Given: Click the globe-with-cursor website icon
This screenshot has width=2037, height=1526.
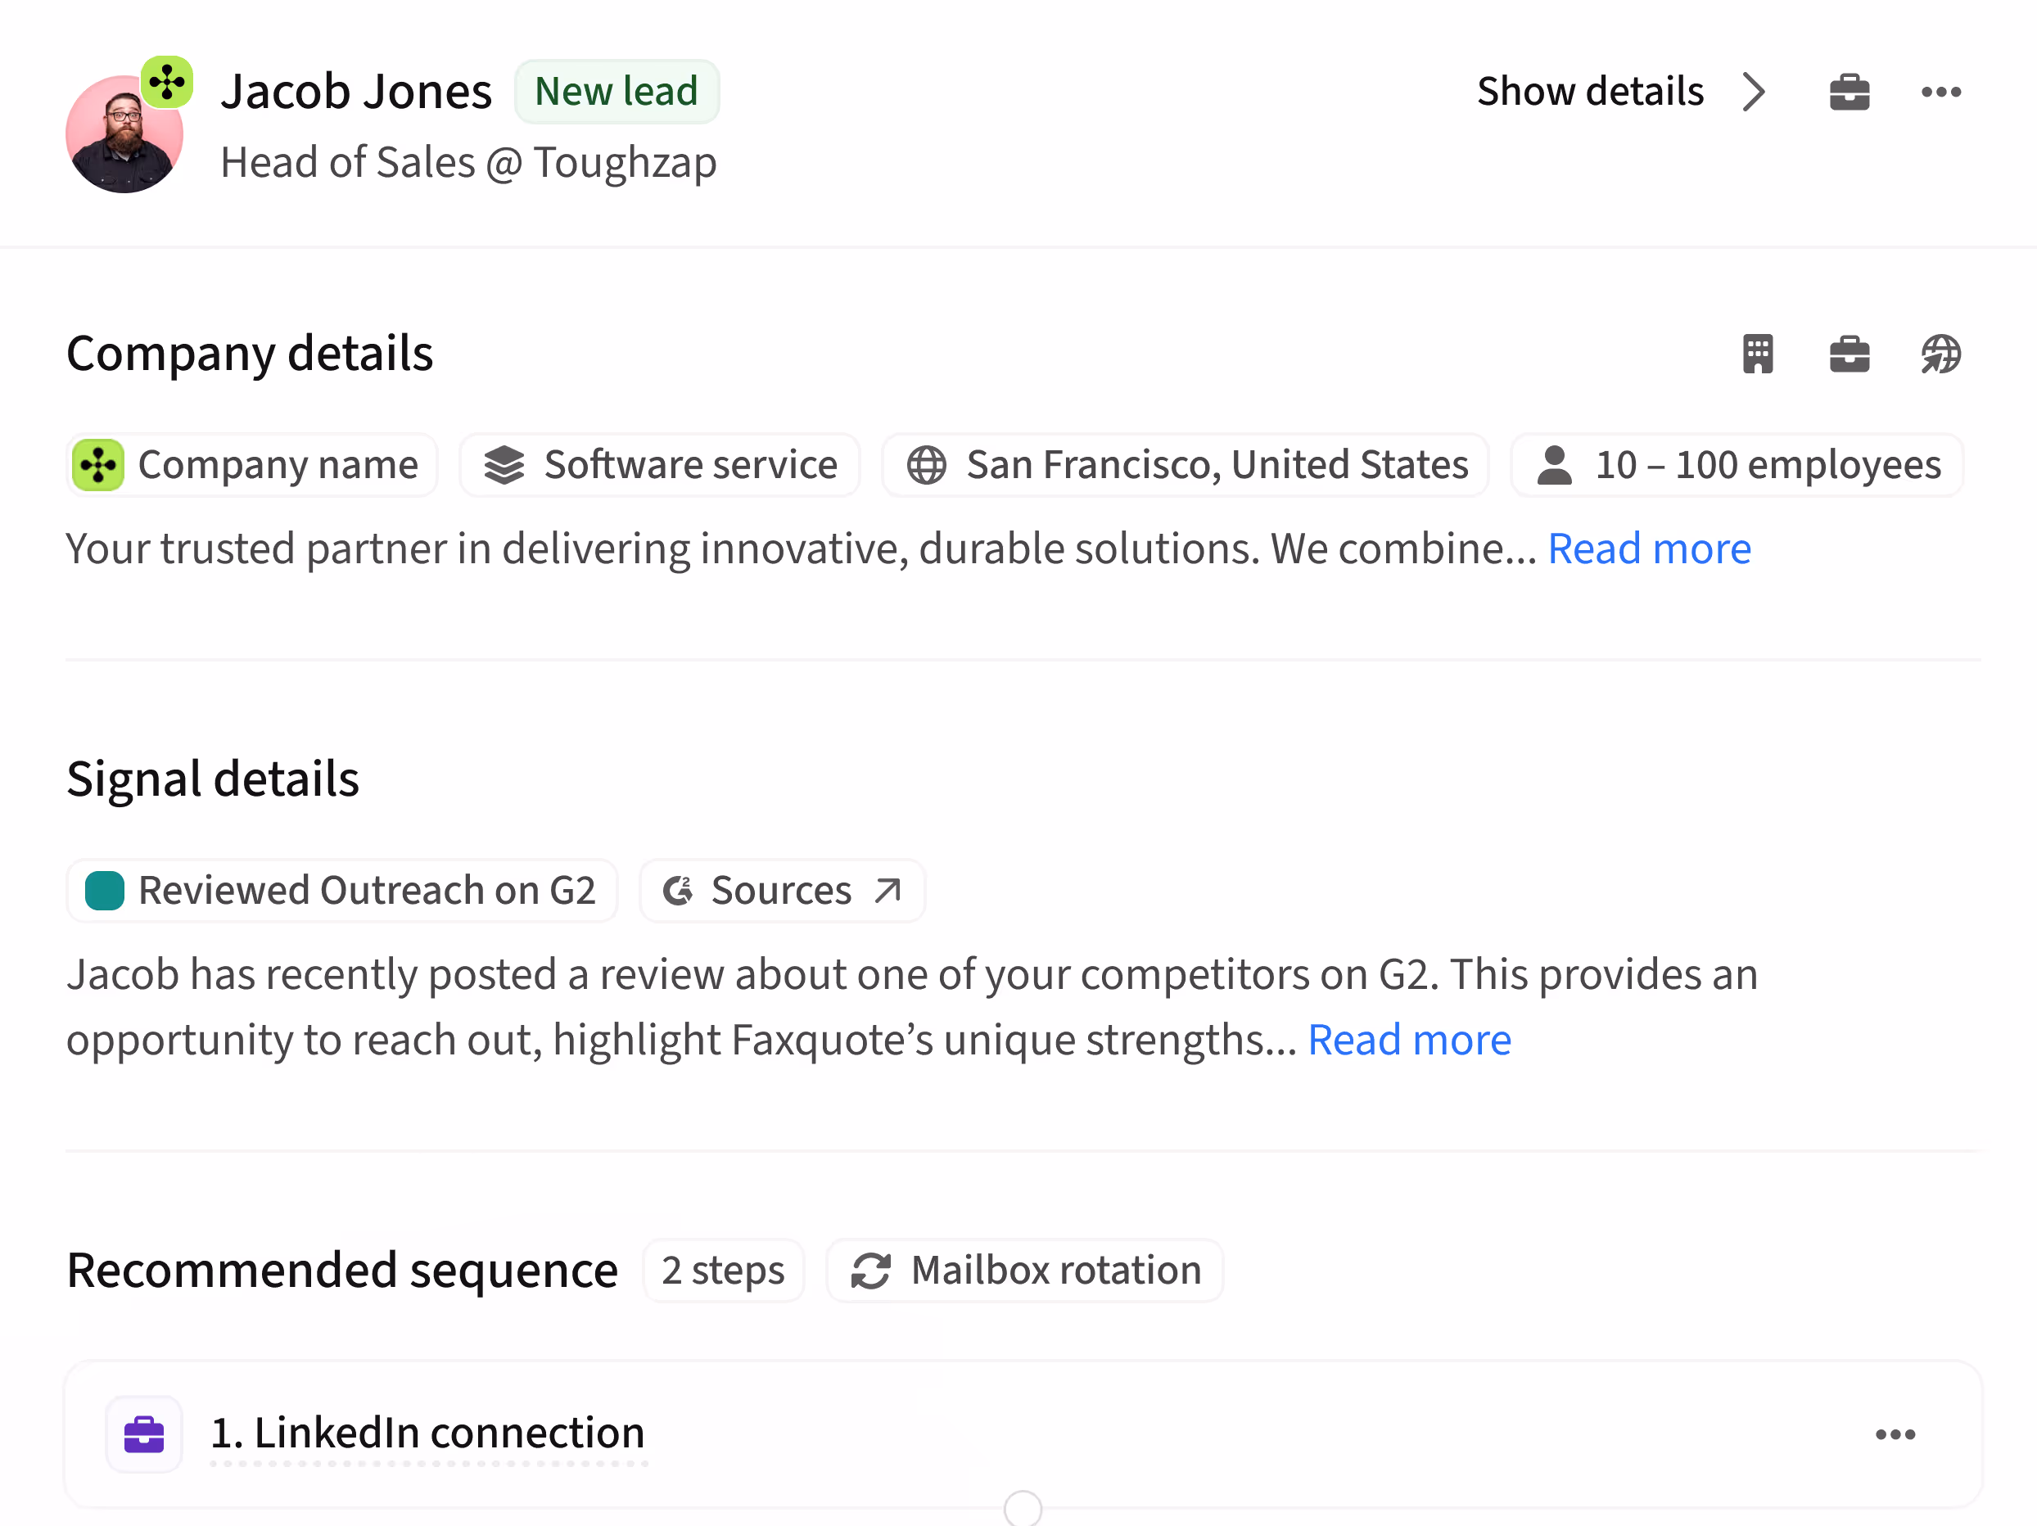Looking at the screenshot, I should pos(1941,354).
